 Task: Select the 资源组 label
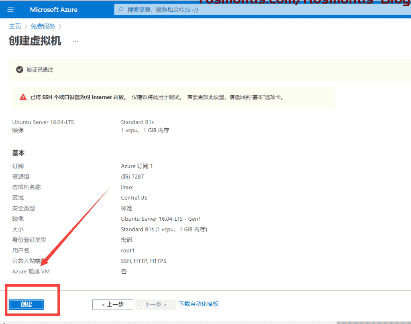click(21, 177)
